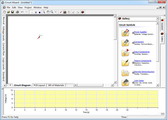Select the hand pan tool
The image size is (167, 120).
tap(48, 12)
